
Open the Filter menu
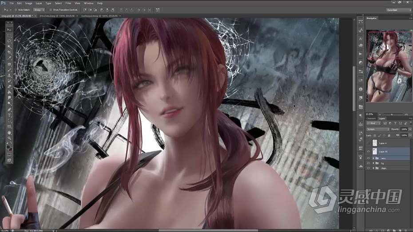click(x=68, y=3)
